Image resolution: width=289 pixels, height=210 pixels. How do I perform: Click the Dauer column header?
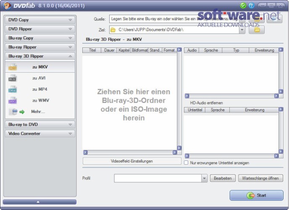click(109, 50)
